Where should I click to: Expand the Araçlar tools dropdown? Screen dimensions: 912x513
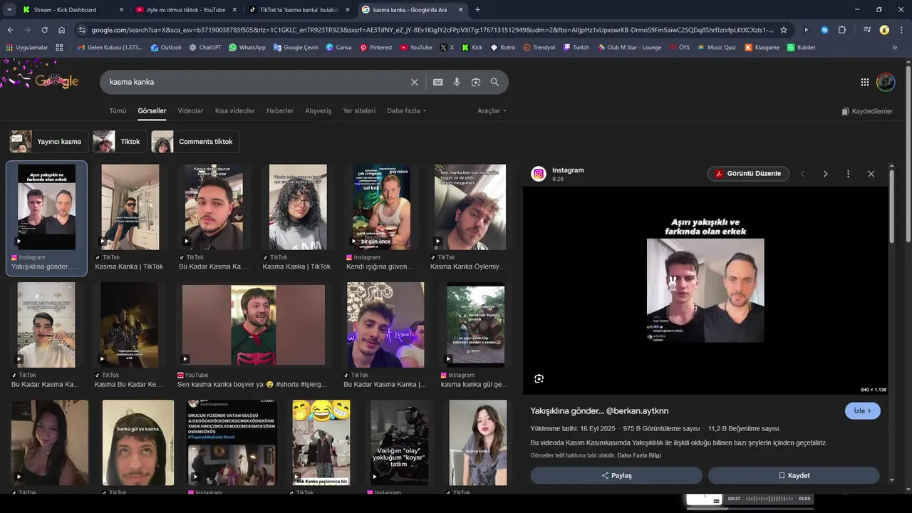[x=492, y=111]
